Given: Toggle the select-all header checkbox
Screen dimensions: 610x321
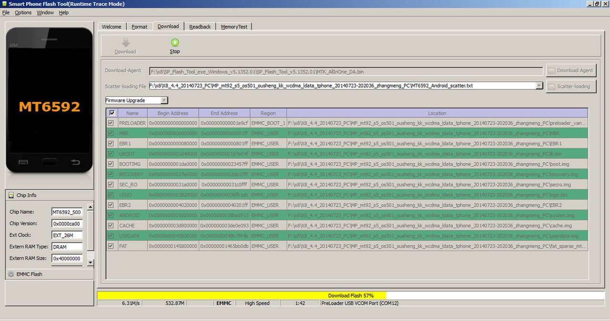Looking at the screenshot, I should tap(112, 113).
